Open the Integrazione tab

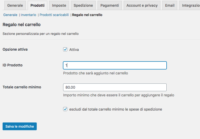point(190,5)
